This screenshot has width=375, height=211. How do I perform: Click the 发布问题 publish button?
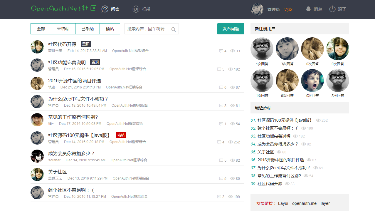[231, 29]
